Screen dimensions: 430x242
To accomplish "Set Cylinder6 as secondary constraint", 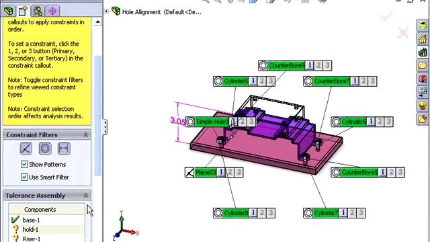I will pyautogui.click(x=261, y=81).
